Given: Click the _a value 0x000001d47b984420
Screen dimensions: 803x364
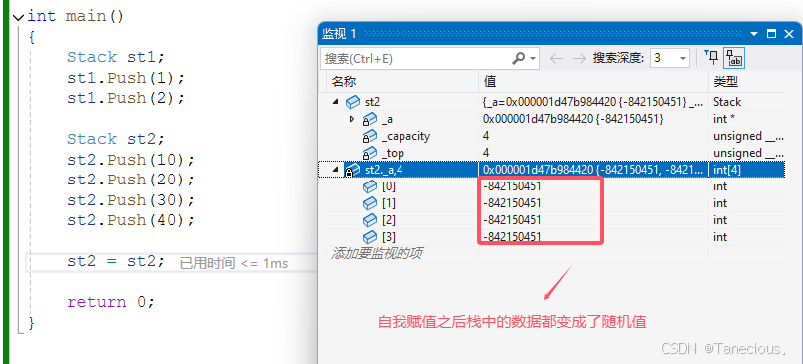Looking at the screenshot, I should click(x=573, y=119).
